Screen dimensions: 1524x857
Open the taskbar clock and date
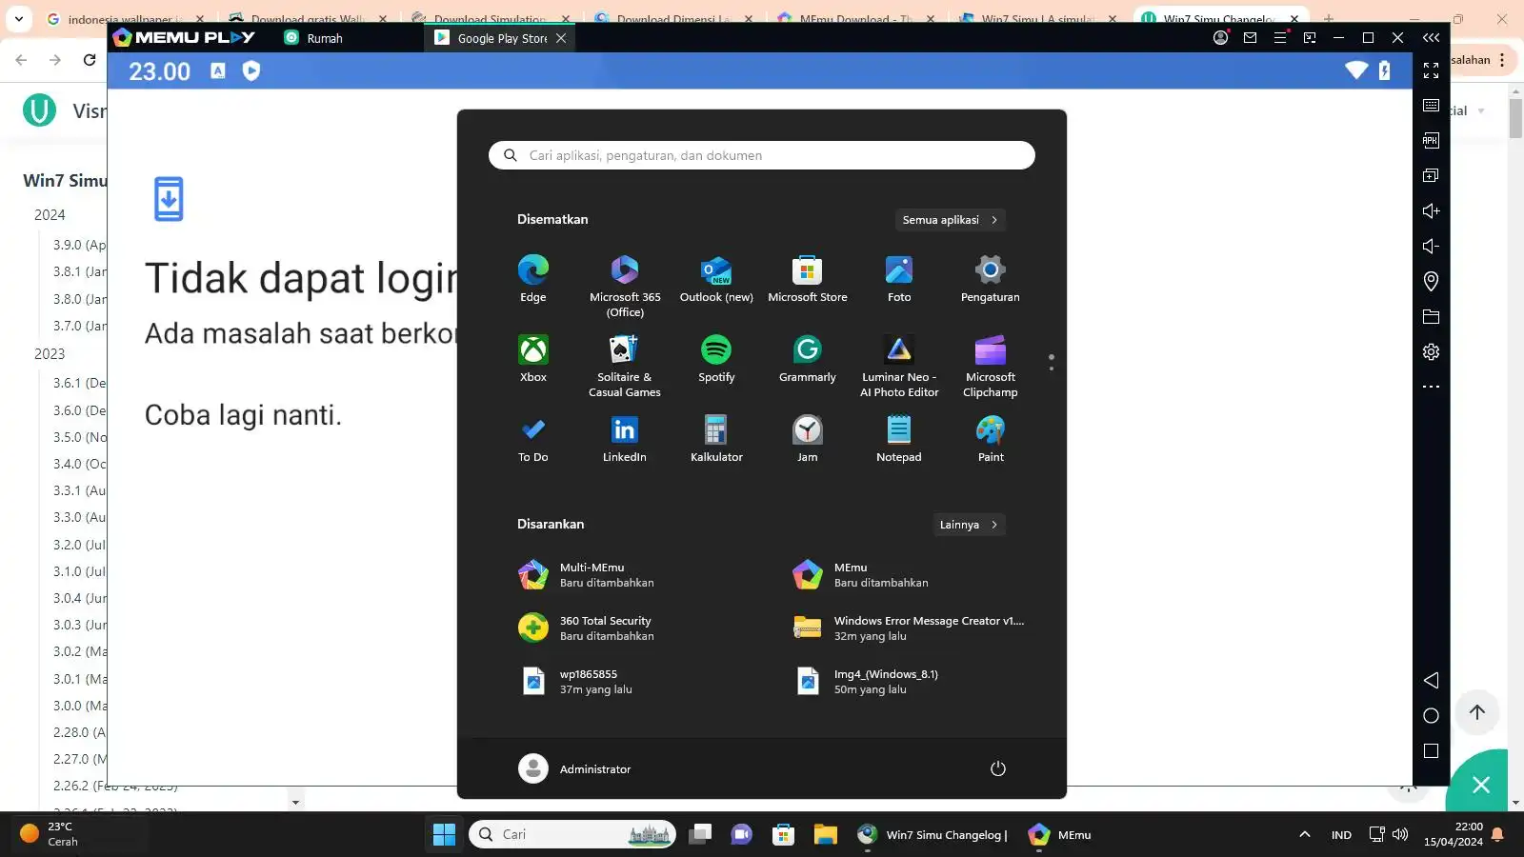(1454, 834)
